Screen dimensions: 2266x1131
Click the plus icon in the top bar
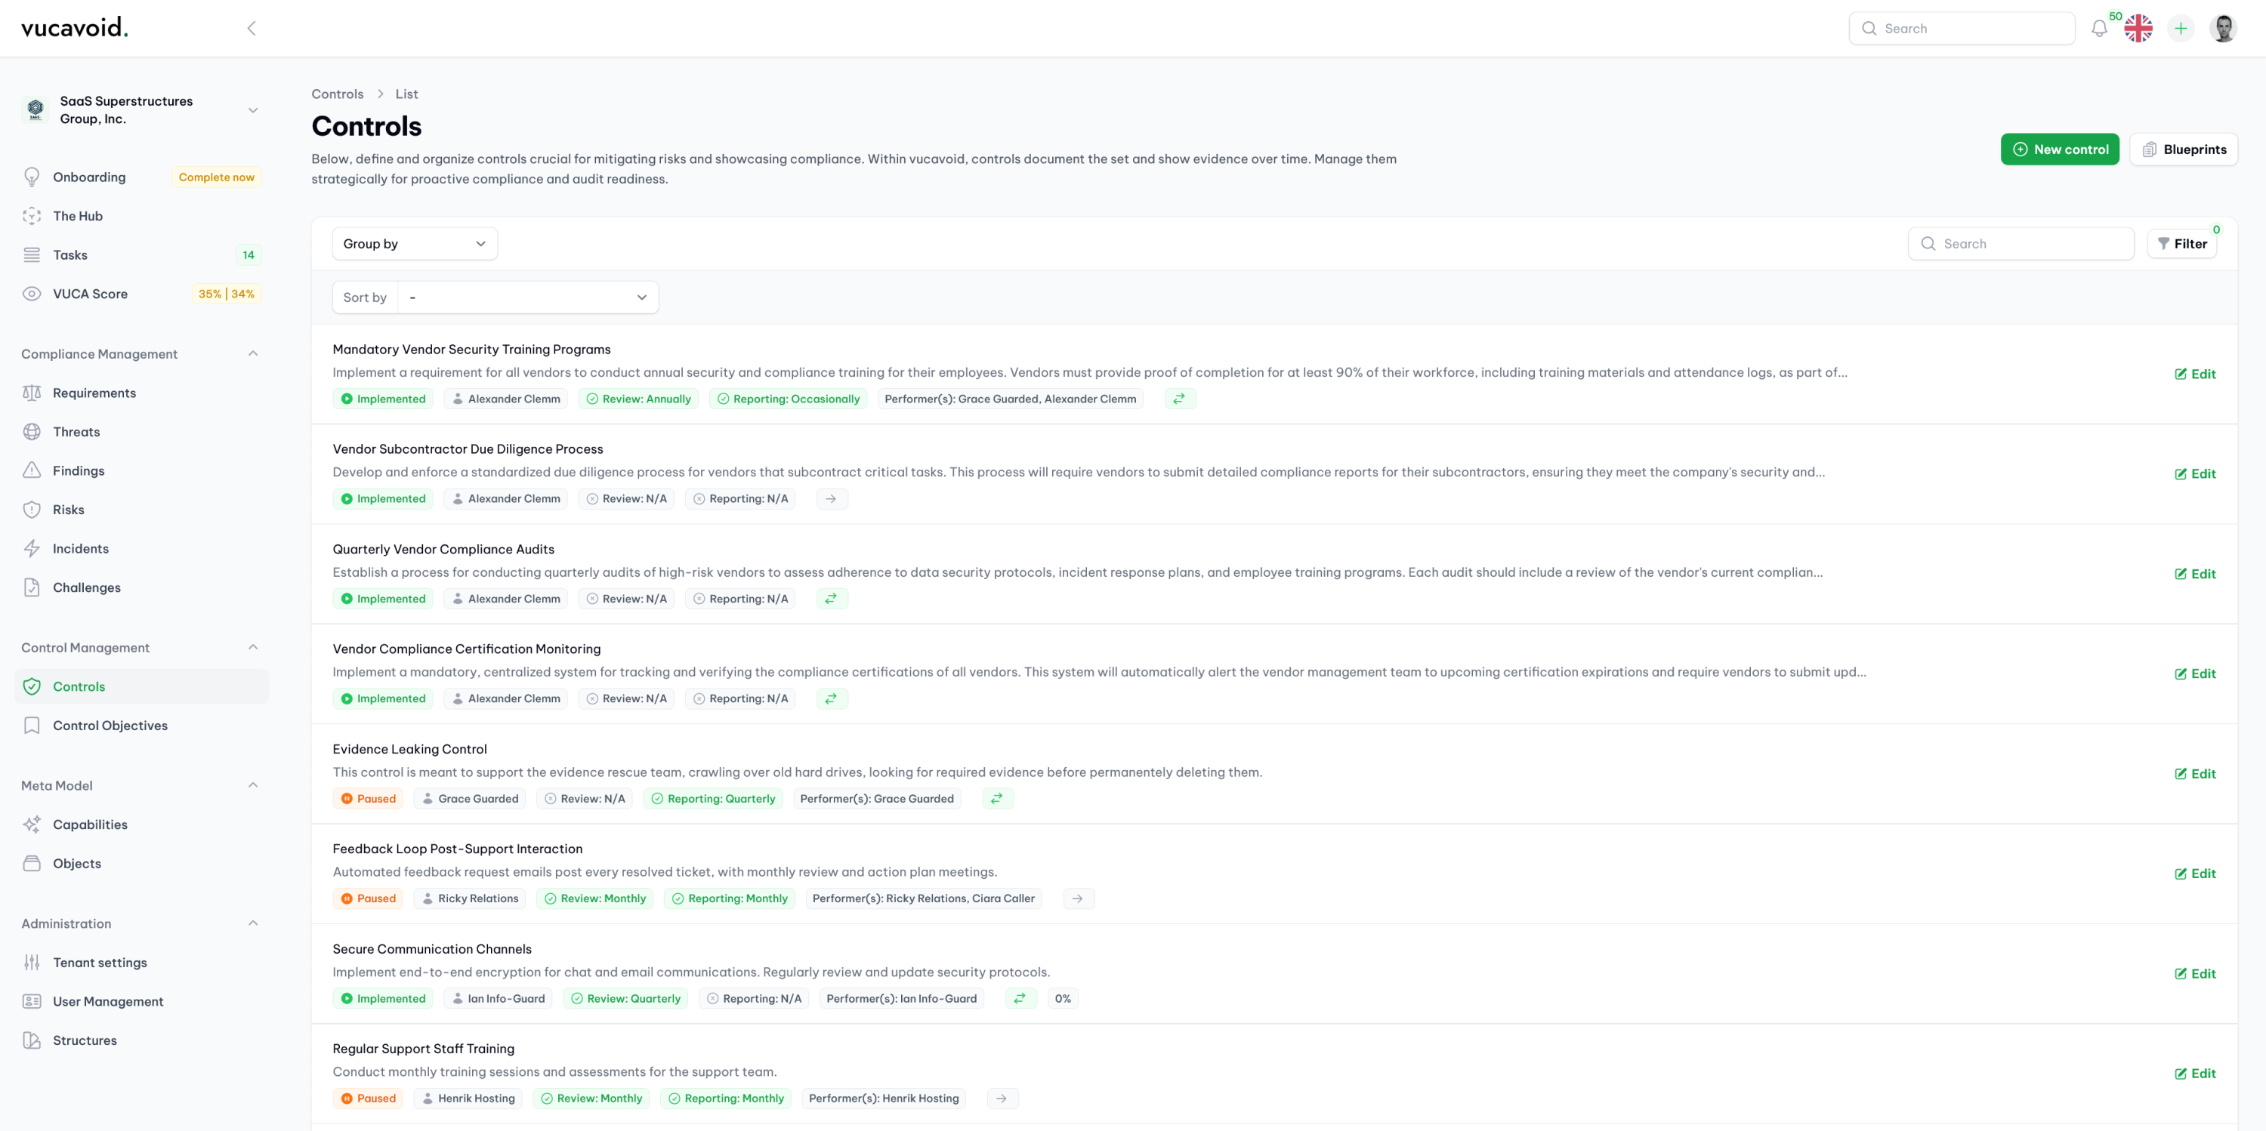(2181, 28)
